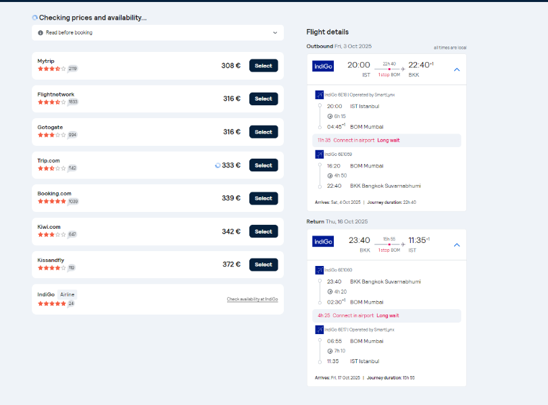The image size is (548, 405).
Task: Click the 4h 50 duration clock icon
Action: pyautogui.click(x=330, y=176)
